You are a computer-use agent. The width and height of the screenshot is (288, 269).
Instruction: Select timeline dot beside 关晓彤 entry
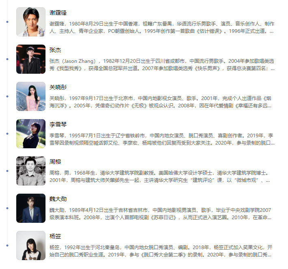pyautogui.click(x=7, y=96)
